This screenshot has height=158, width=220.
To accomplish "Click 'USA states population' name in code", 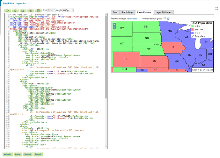I will coord(35,33).
